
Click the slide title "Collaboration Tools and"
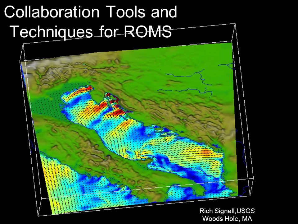[x=90, y=12]
